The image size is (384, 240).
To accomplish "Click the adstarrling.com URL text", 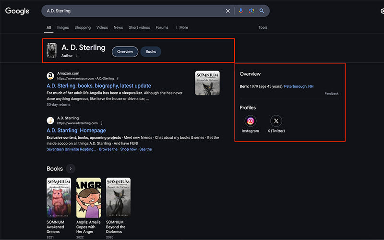I will [x=77, y=123].
